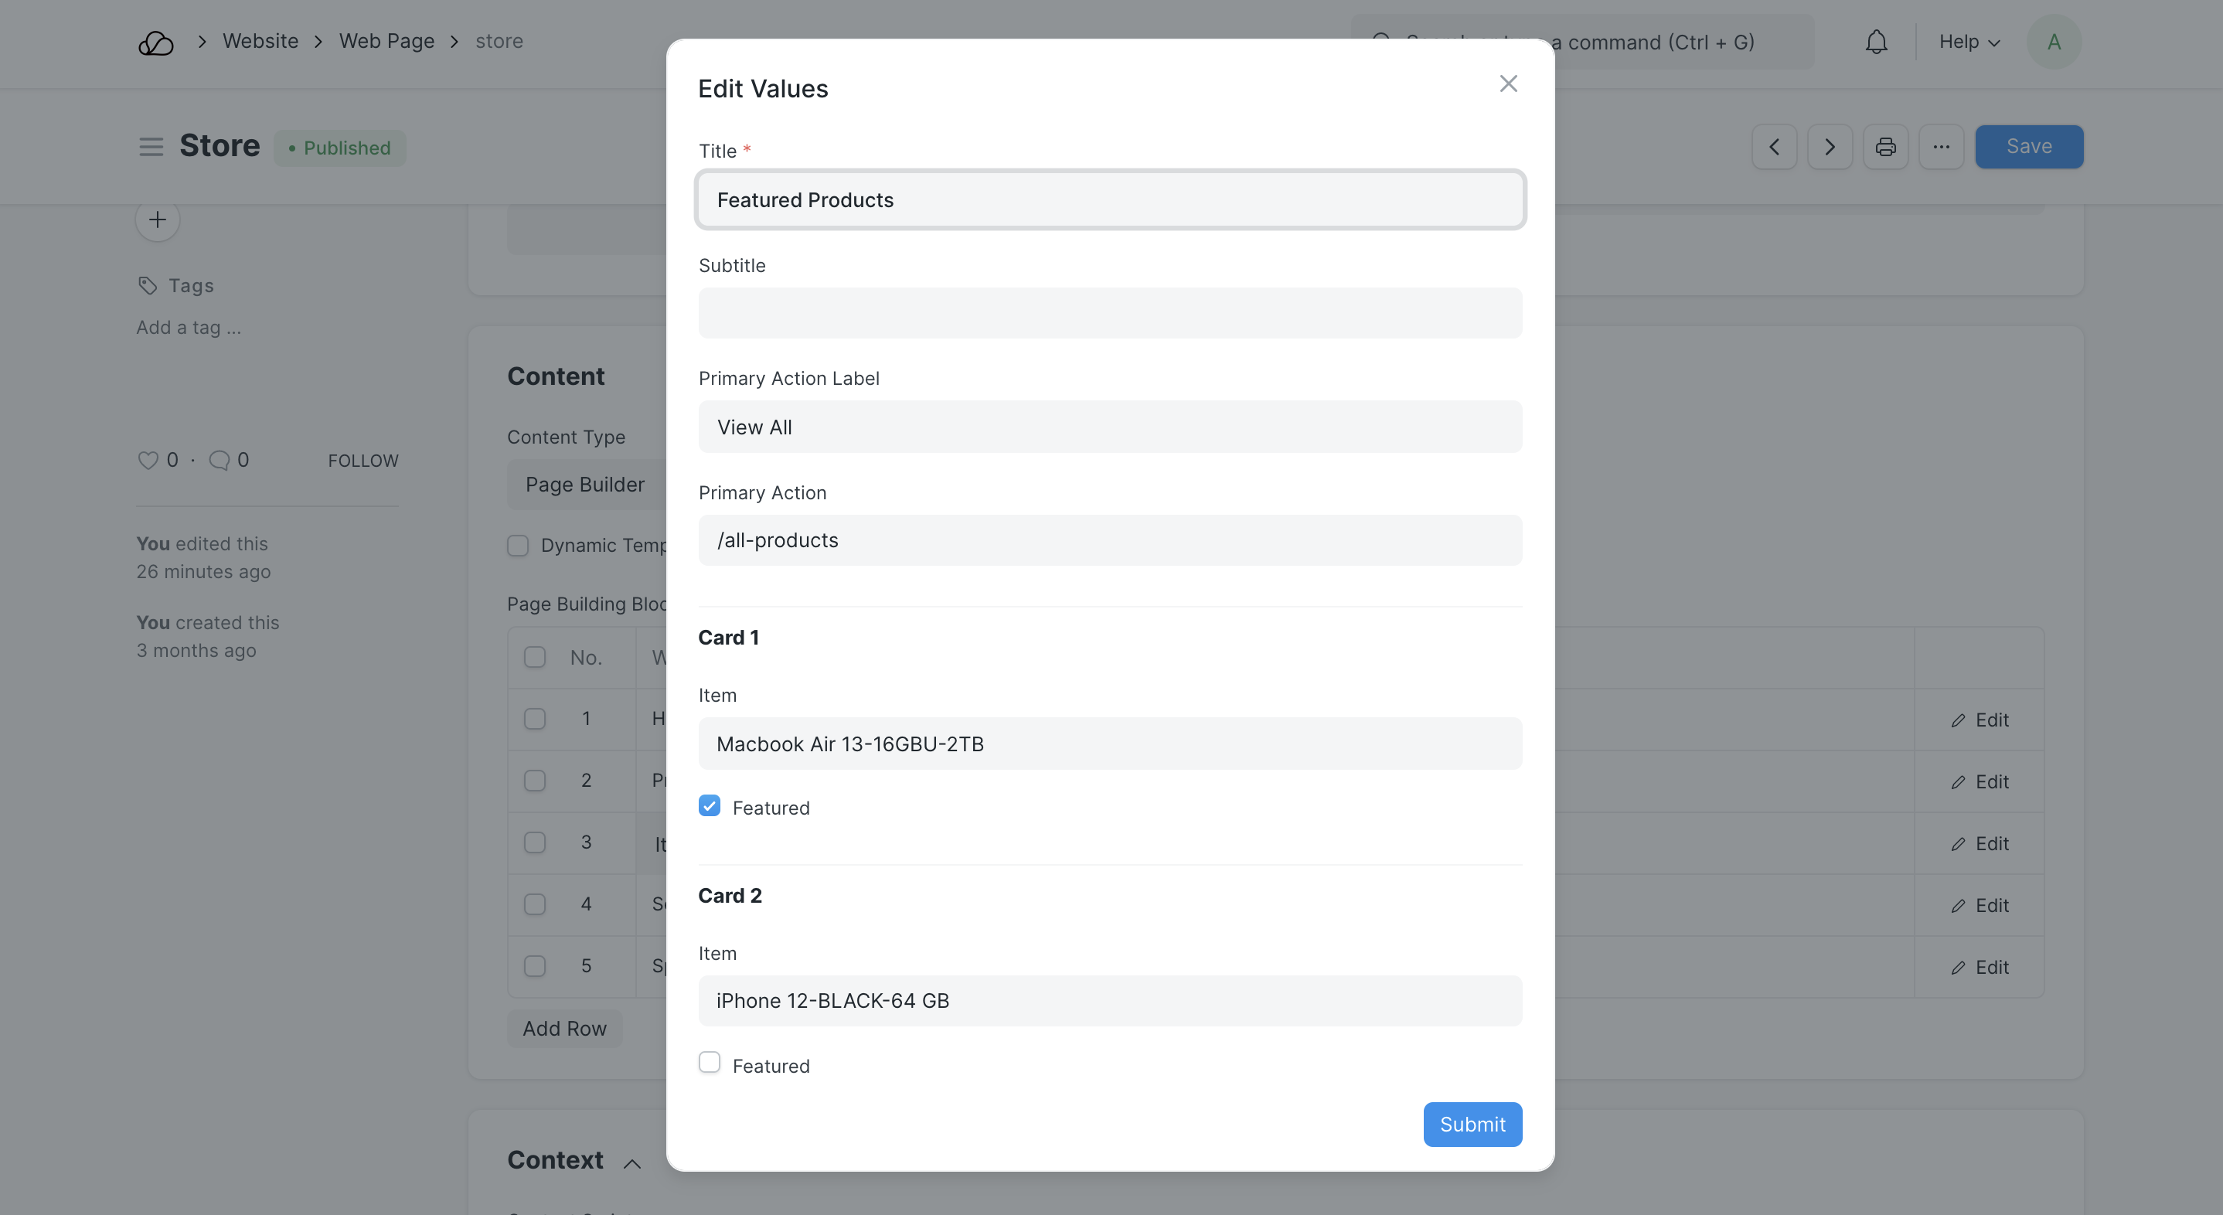
Task: Navigate to Website breadcrumb
Action: pyautogui.click(x=260, y=42)
